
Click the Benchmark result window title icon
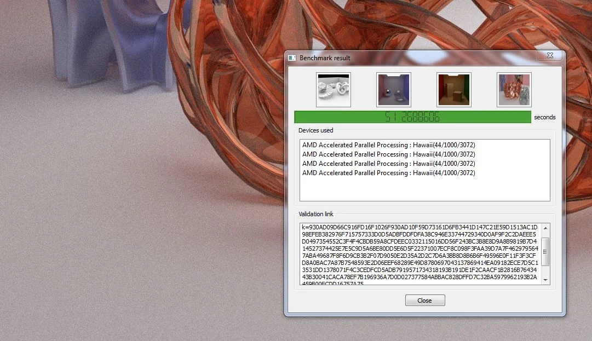[291, 57]
